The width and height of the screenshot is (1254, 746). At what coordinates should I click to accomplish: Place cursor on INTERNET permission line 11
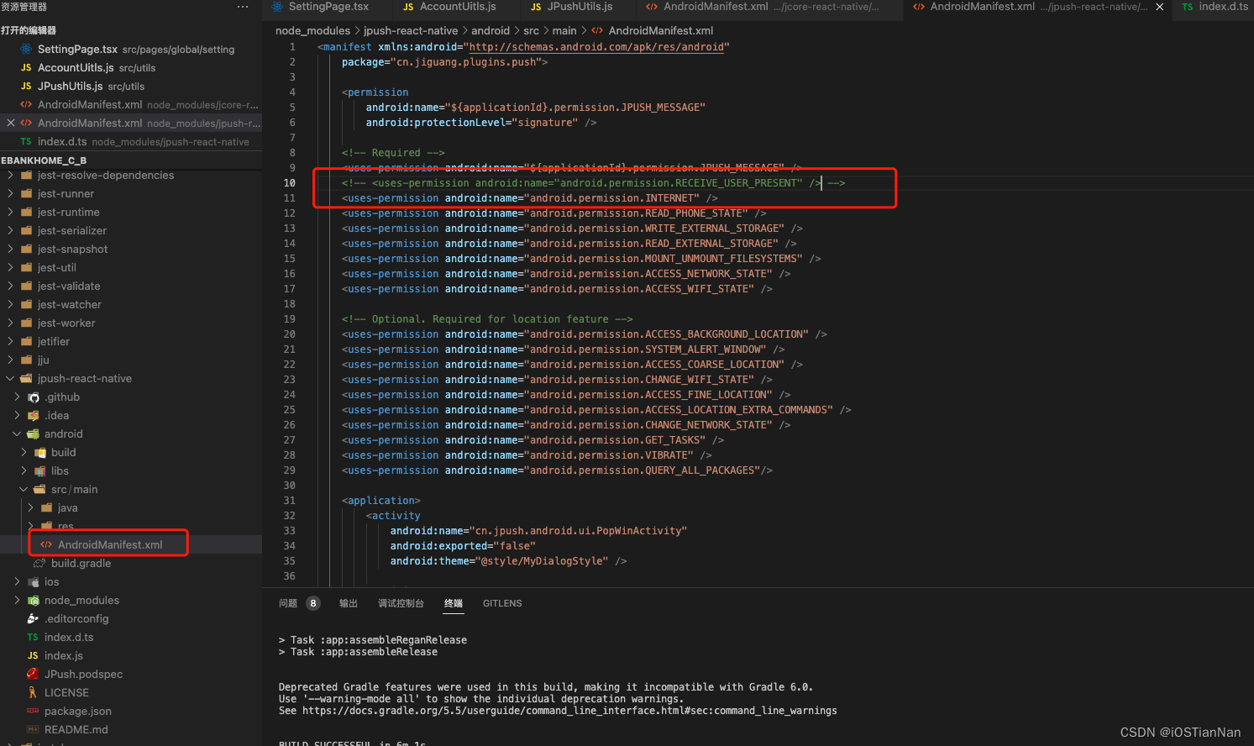point(530,198)
